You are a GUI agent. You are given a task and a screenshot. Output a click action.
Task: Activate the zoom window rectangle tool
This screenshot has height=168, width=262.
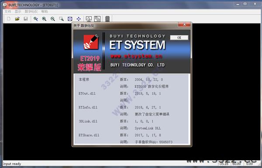pos(61,19)
